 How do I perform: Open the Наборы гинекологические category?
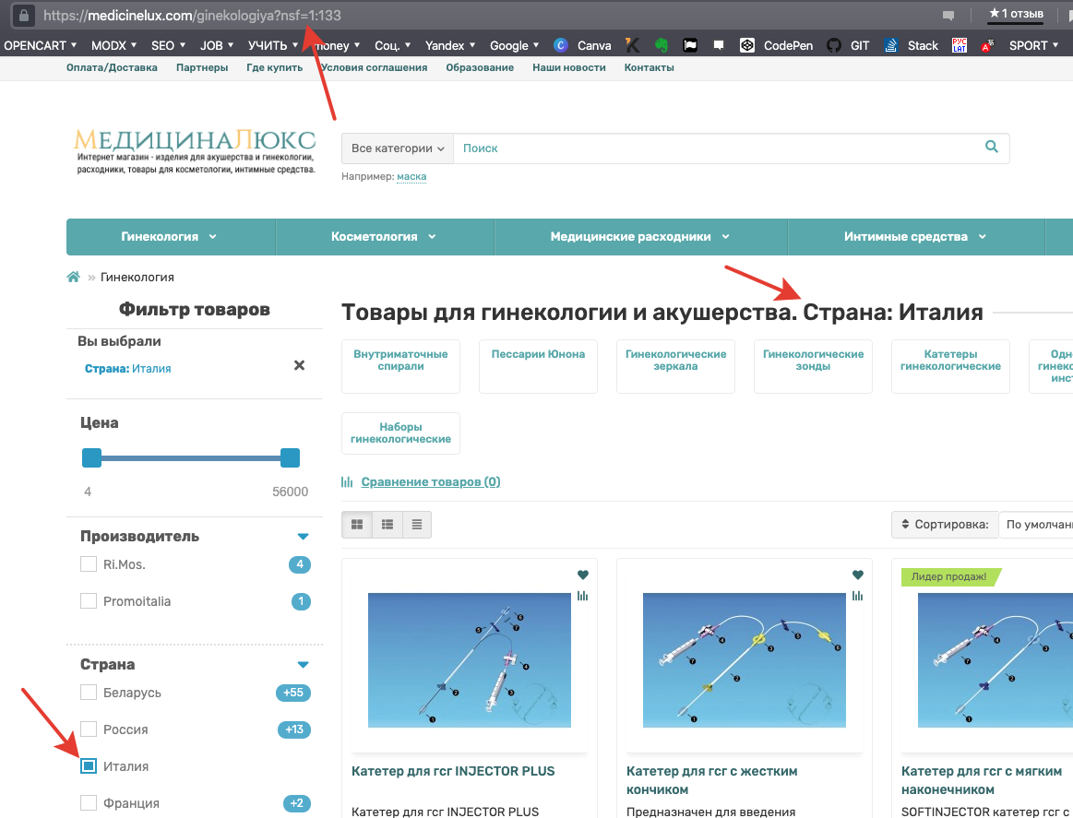tap(400, 433)
